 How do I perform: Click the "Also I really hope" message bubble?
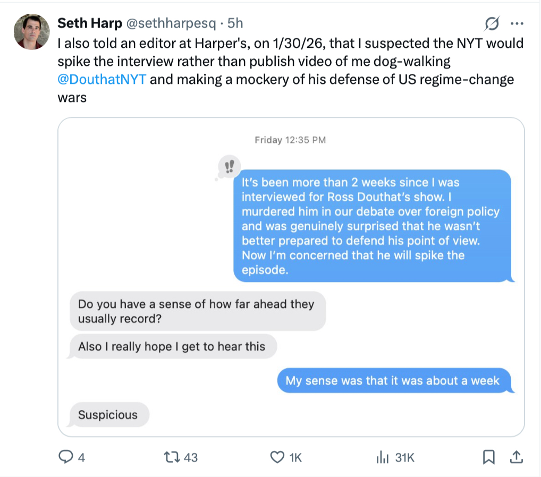(172, 347)
